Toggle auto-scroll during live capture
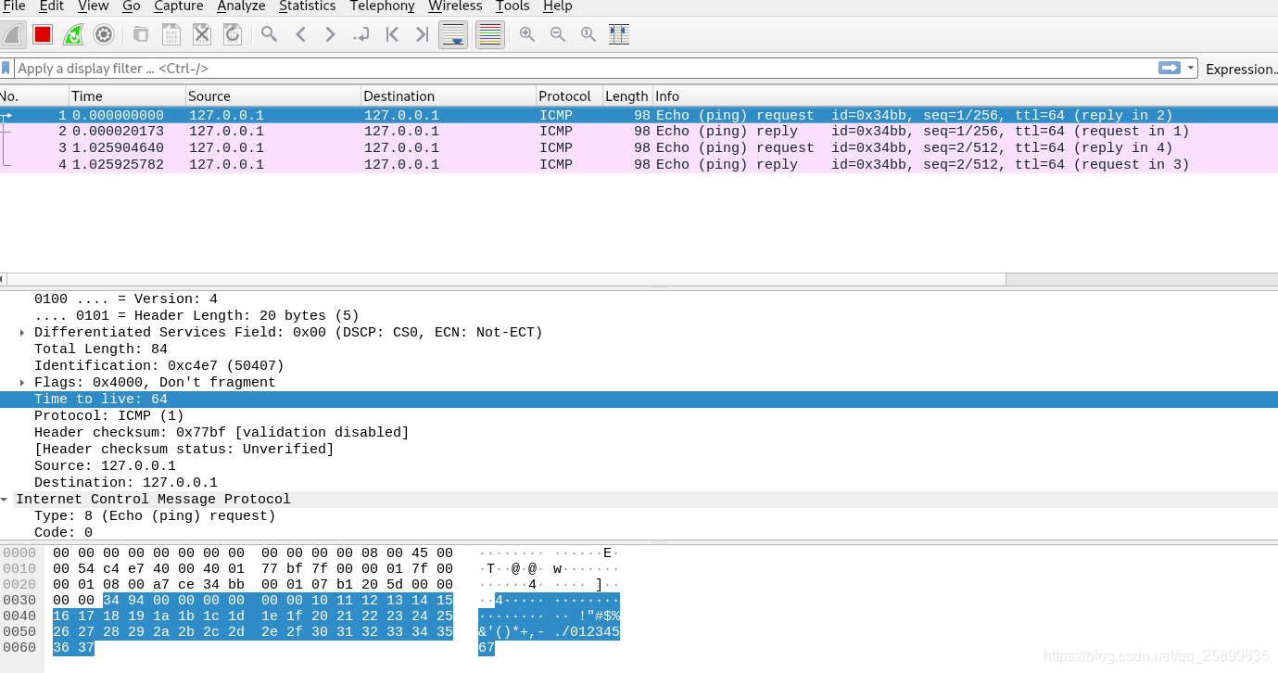 coord(453,34)
